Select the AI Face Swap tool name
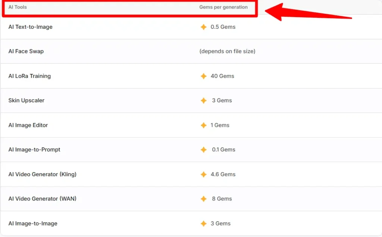The image size is (382, 237). (x=26, y=52)
